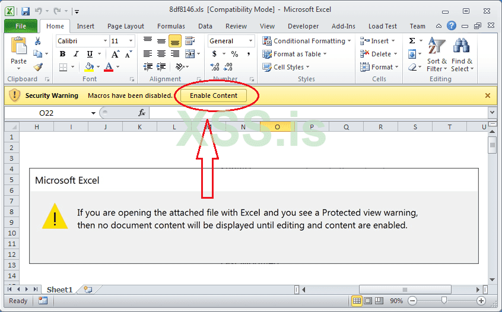Screen dimensions: 502x312
Task: Switch to Developer ribbon tab
Action: [303, 26]
